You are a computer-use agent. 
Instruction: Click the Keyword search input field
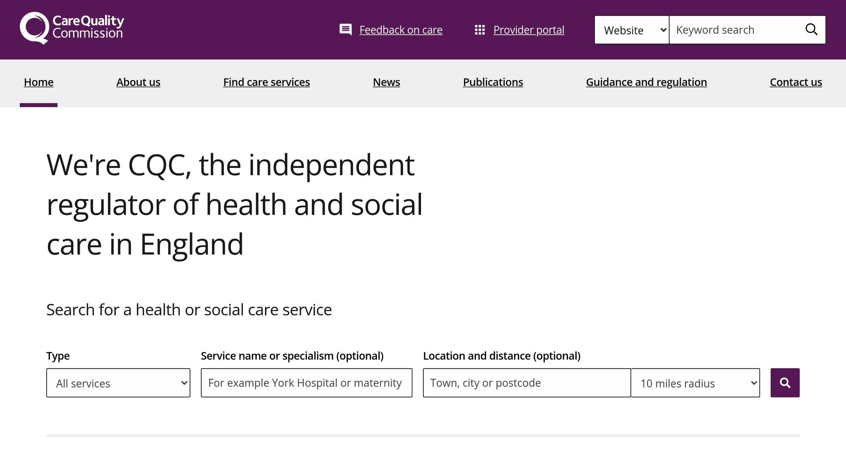coord(739,29)
